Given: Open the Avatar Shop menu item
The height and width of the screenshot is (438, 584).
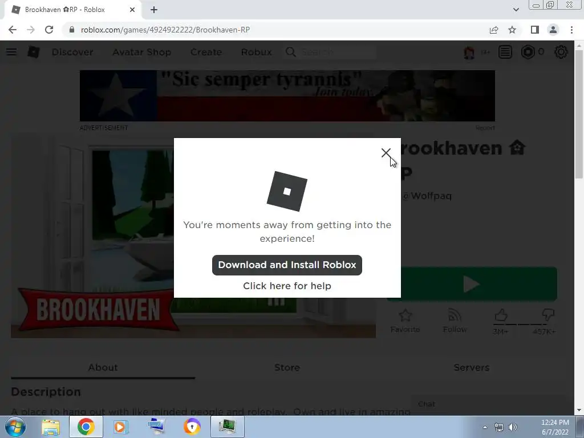Looking at the screenshot, I should [x=142, y=52].
